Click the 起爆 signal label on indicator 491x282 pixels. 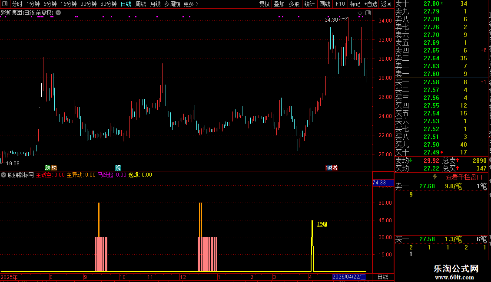tap(322, 224)
